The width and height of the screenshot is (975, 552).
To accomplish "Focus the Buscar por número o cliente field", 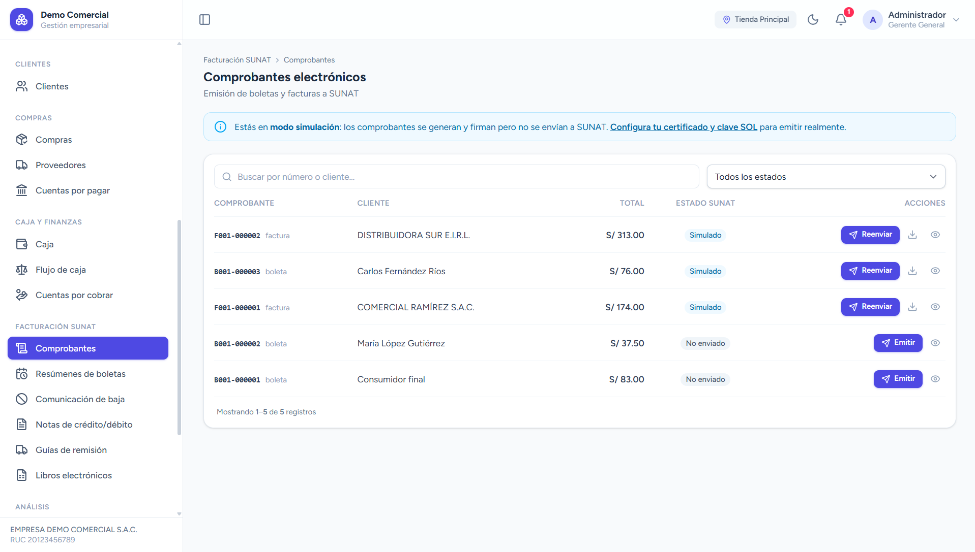I will coord(456,177).
